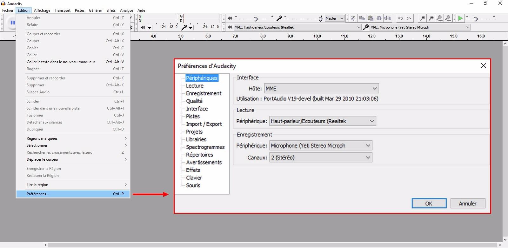Click the input meter microphone icon
The image size is (508, 248).
pos(184,27)
